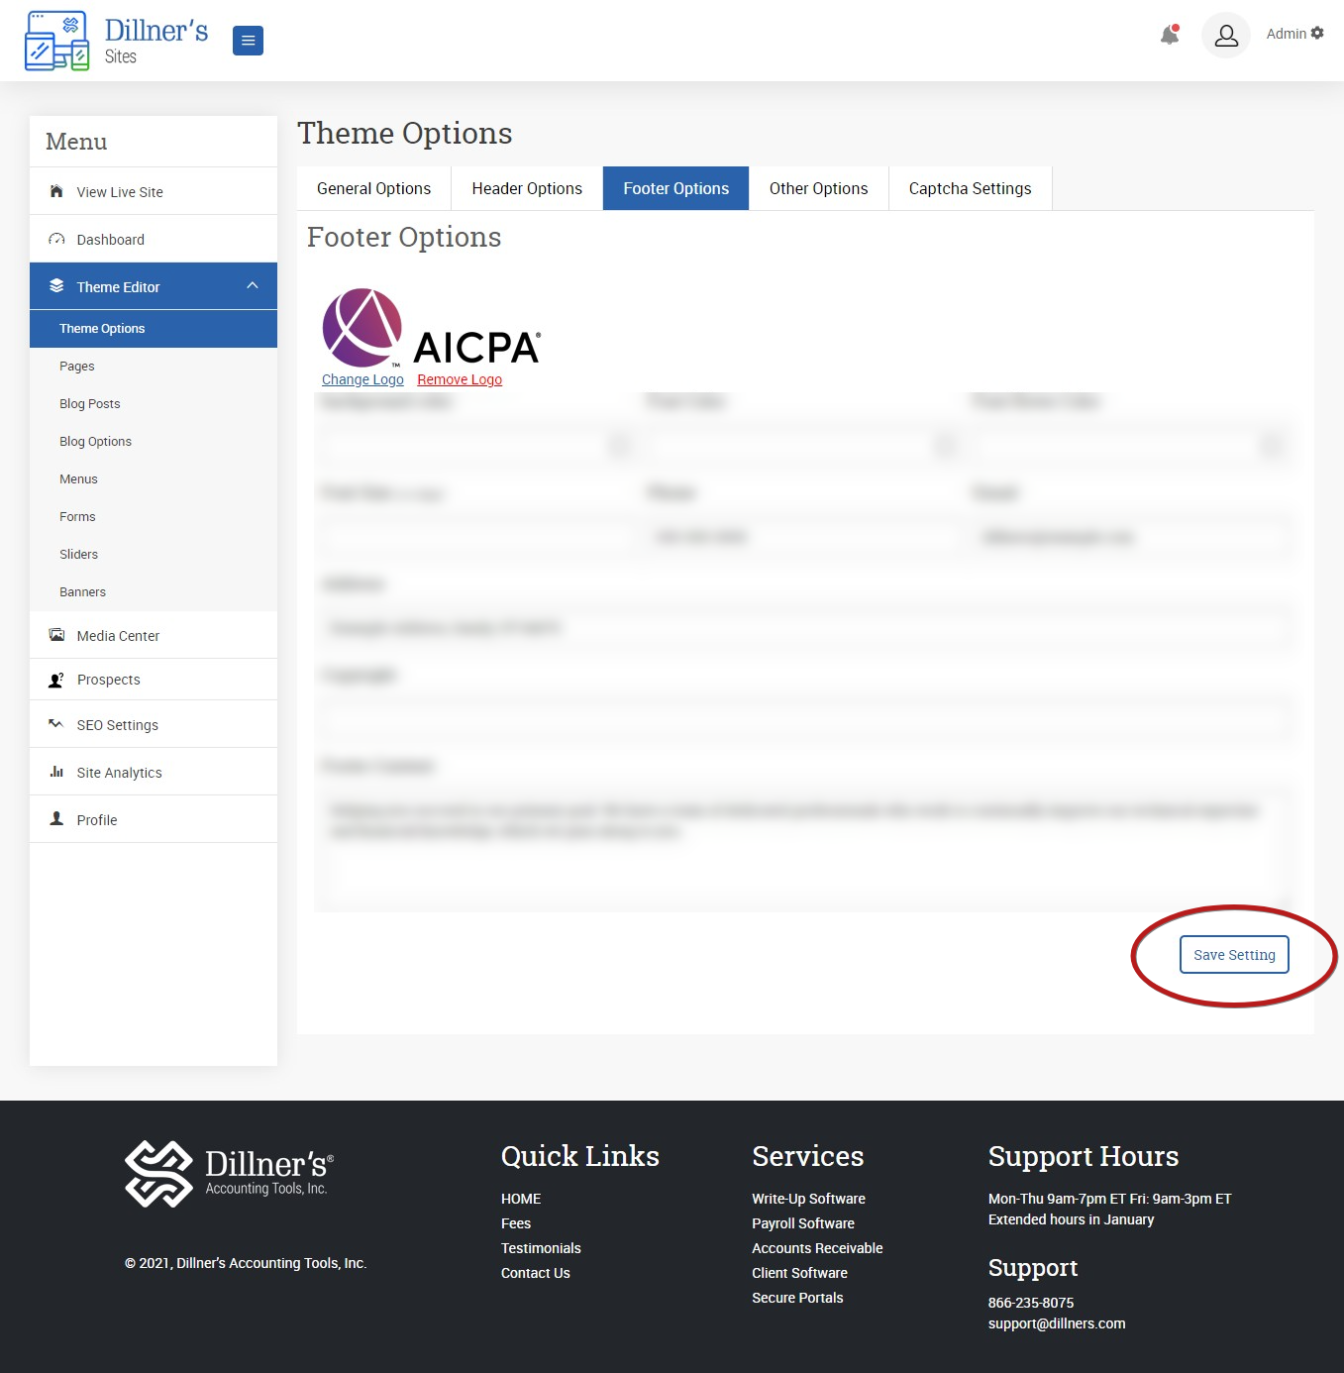This screenshot has height=1373, width=1344.
Task: Click the home icon beside View Live Site
Action: [x=56, y=191]
